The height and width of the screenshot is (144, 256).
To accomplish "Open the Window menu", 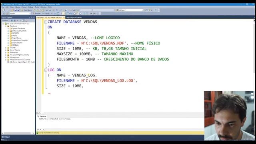I will pos(44,7).
